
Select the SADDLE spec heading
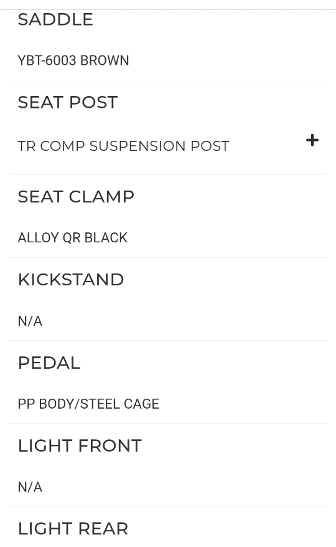[55, 19]
